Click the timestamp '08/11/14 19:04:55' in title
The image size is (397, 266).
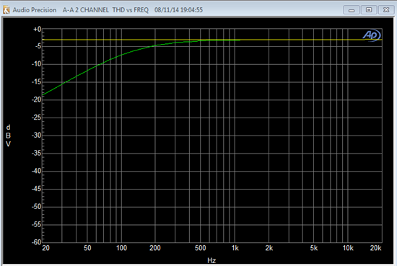pyautogui.click(x=178, y=10)
